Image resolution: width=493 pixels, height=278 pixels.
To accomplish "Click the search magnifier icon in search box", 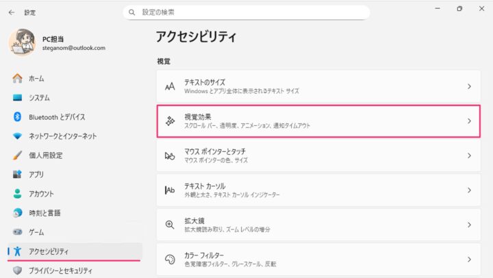I will (131, 12).
